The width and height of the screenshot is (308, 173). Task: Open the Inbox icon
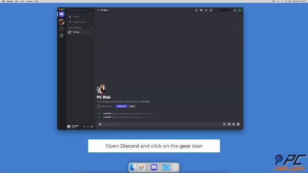coord(235,10)
